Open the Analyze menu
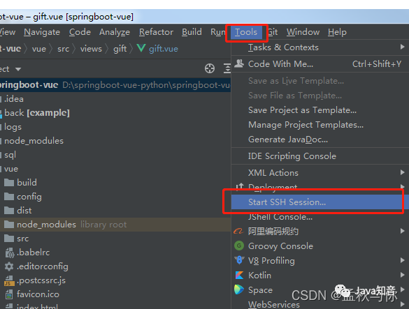Image resolution: width=409 pixels, height=309 pixels. [115, 32]
